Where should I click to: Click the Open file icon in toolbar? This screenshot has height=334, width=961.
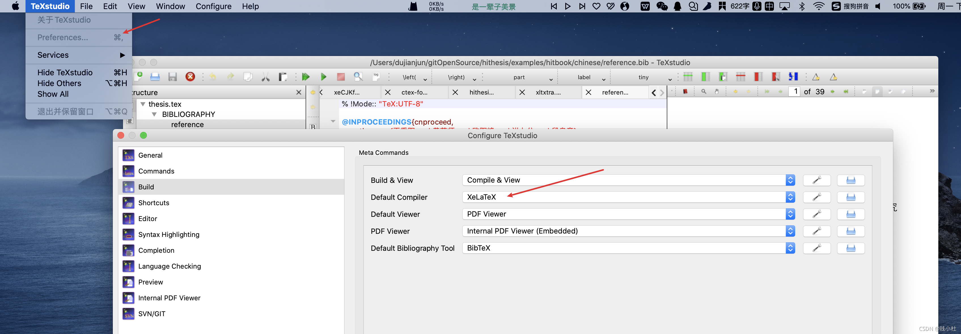coord(155,77)
